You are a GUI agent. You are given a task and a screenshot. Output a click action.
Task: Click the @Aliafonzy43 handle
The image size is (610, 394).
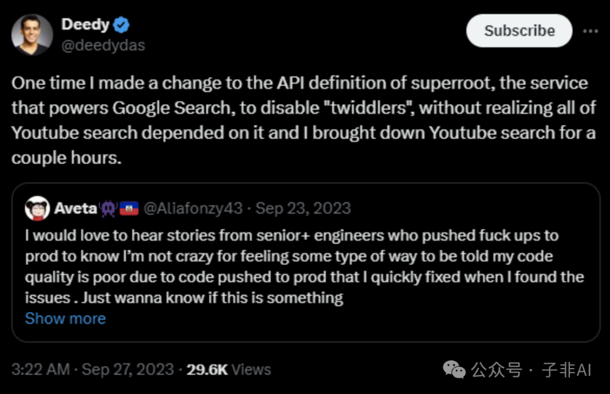(193, 209)
